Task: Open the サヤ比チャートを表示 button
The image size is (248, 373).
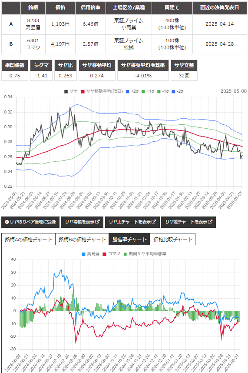Action: tap(132, 222)
